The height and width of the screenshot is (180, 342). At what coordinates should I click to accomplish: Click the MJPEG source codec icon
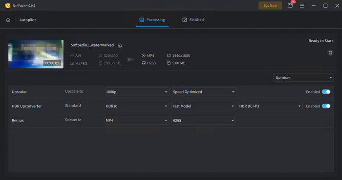[72, 63]
